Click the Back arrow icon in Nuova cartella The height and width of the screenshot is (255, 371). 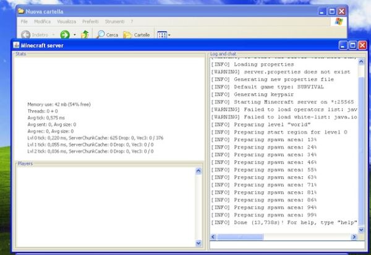pyautogui.click(x=25, y=35)
